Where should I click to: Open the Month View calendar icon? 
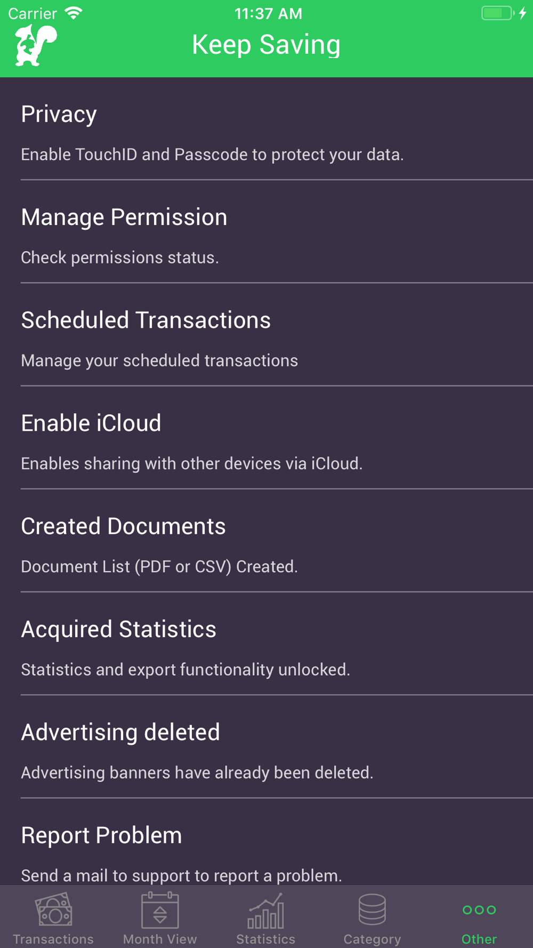[160, 910]
